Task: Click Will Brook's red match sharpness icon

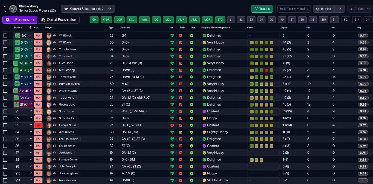Action: [x=181, y=35]
